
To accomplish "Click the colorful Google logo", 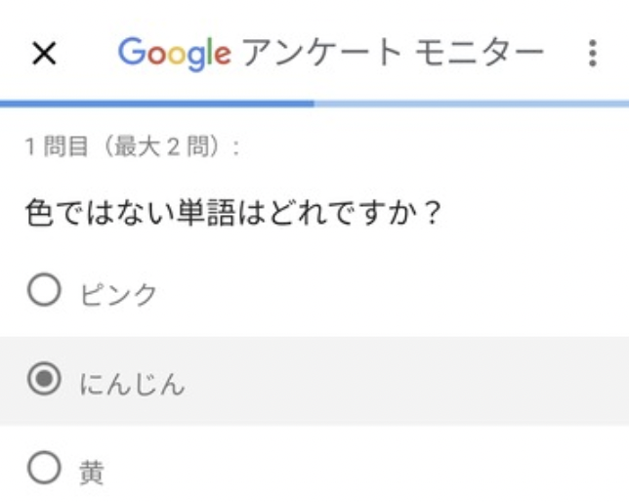I will [x=175, y=54].
